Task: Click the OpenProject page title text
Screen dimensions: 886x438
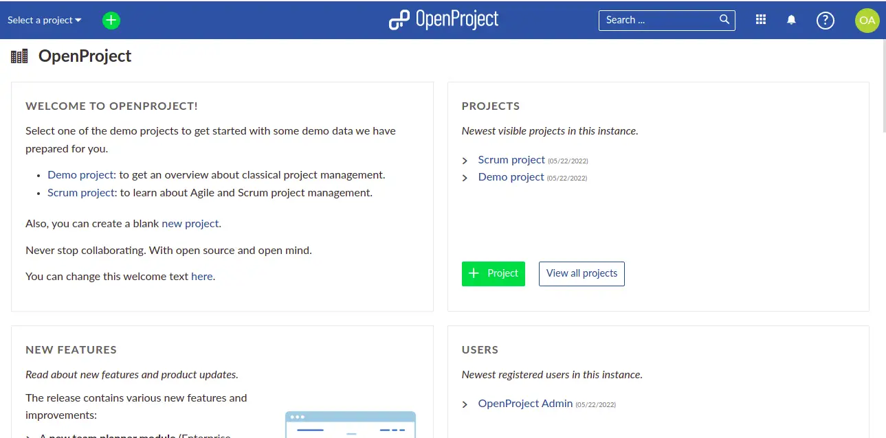Action: coord(85,56)
